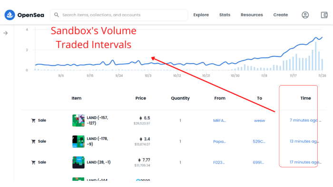Viewport: 333px width, 187px height.
Task: Open the 17 minutes ago transaction link
Action: tap(305, 162)
